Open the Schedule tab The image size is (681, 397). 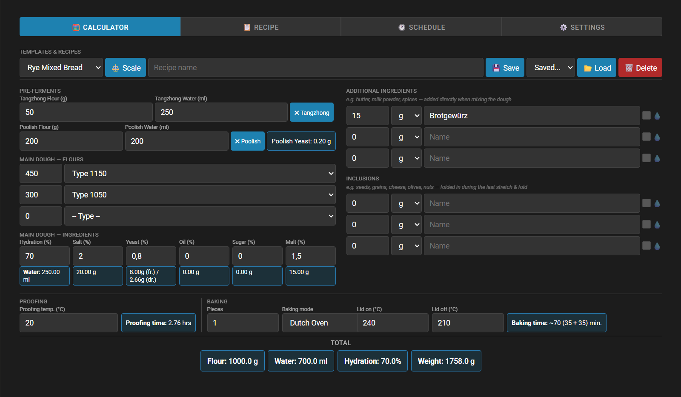pyautogui.click(x=421, y=27)
